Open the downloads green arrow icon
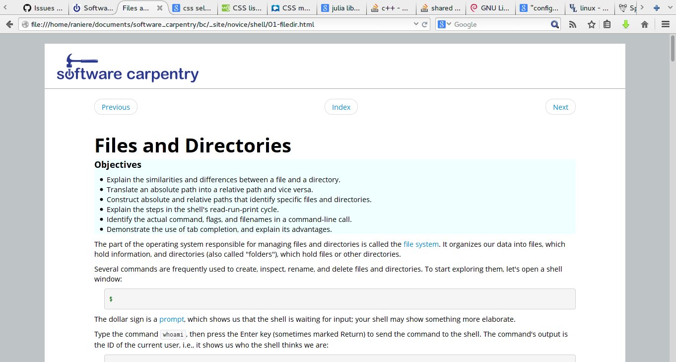676x362 pixels. pyautogui.click(x=626, y=24)
